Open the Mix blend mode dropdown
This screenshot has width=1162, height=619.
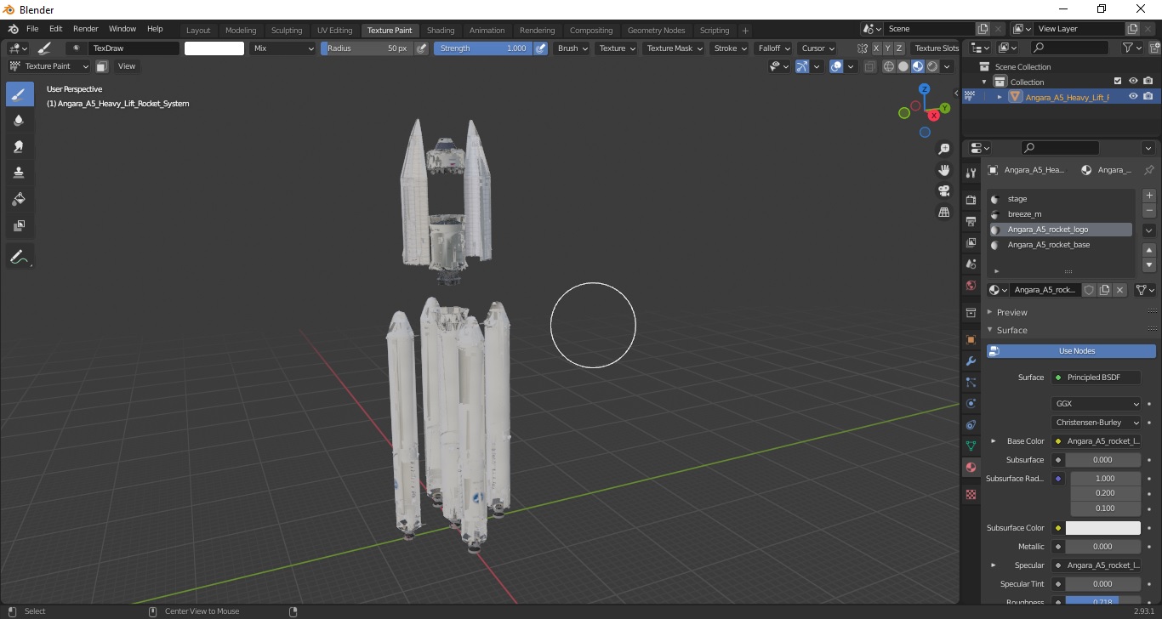click(283, 48)
